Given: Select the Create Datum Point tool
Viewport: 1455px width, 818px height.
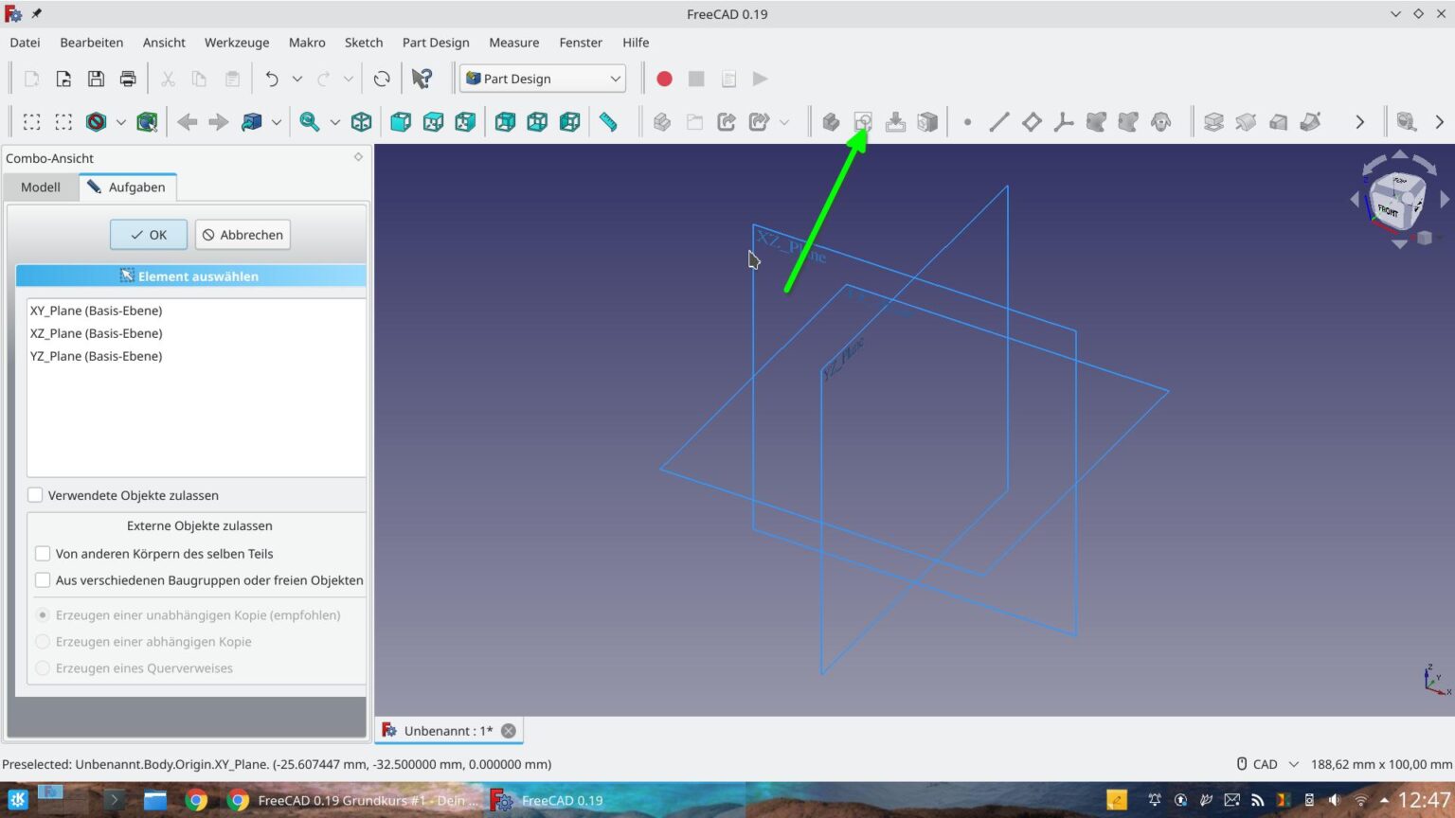Looking at the screenshot, I should pos(967,121).
